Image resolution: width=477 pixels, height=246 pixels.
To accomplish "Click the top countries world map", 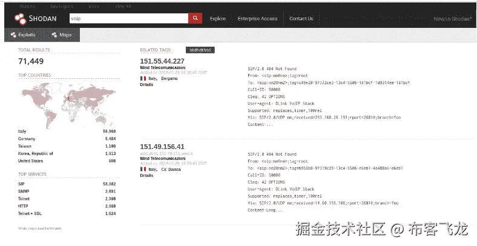I will coord(68,104).
